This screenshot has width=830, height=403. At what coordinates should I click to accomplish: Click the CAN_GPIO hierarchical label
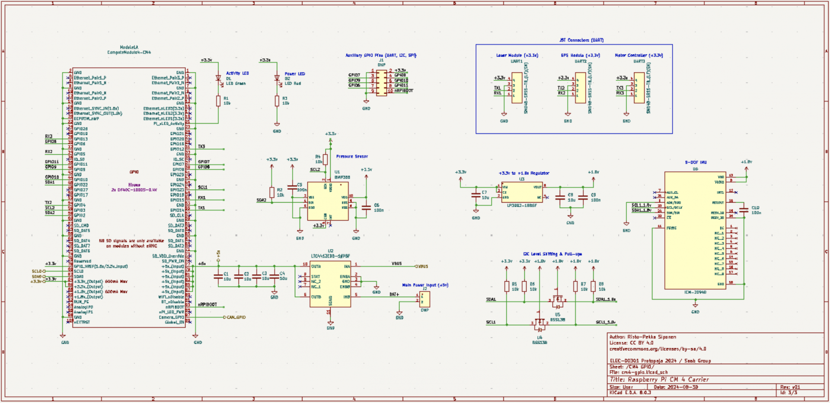pos(235,317)
